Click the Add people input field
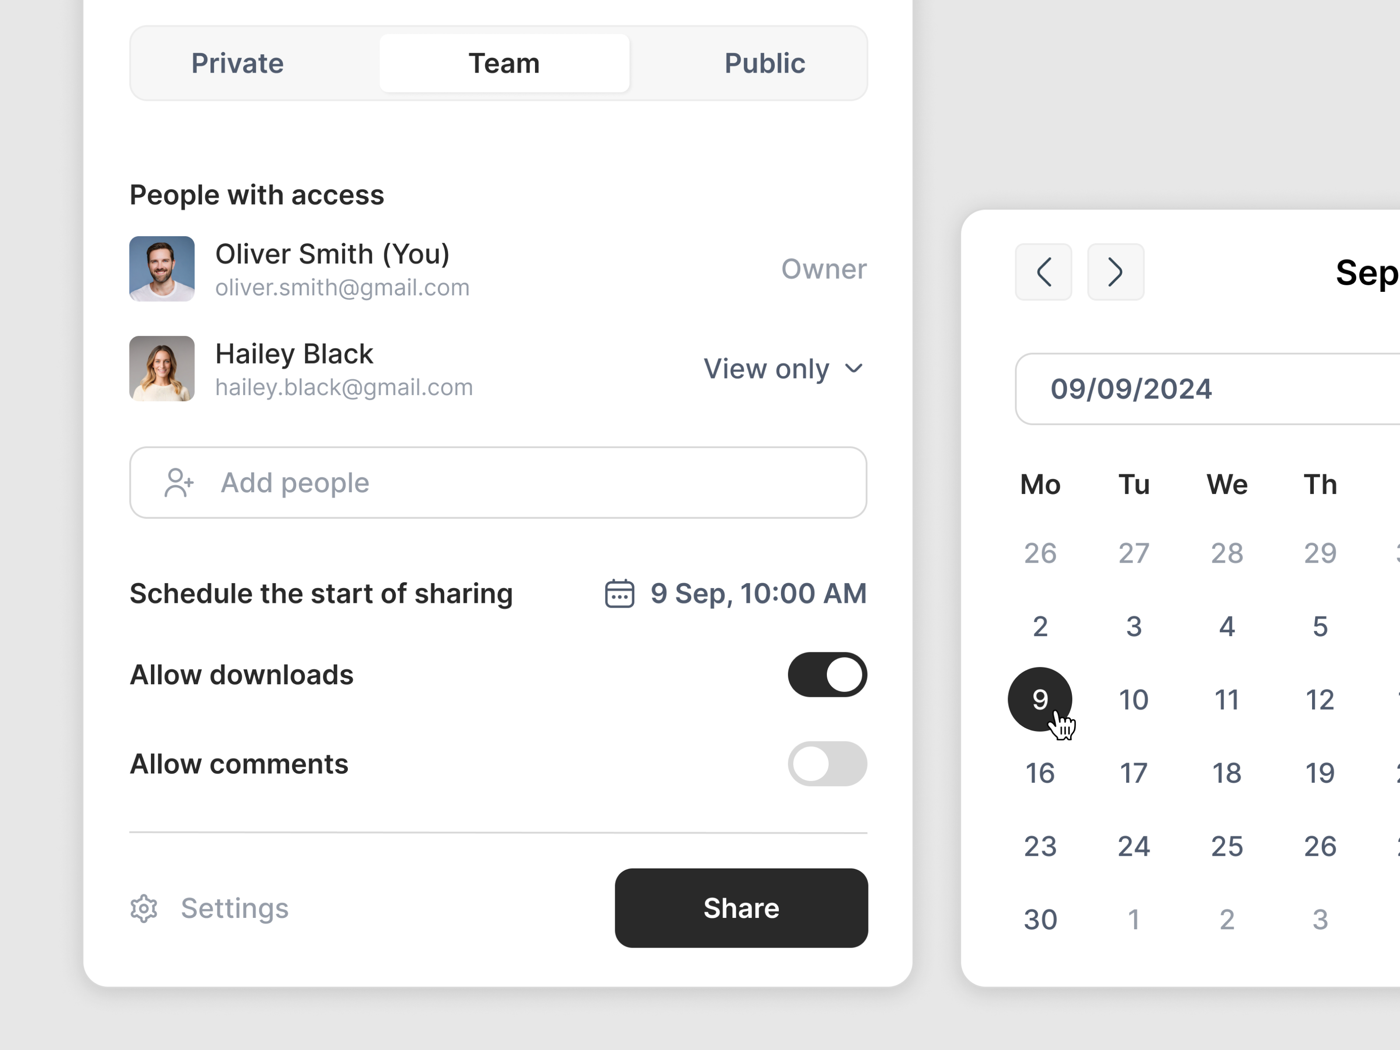1400x1050 pixels. [498, 483]
